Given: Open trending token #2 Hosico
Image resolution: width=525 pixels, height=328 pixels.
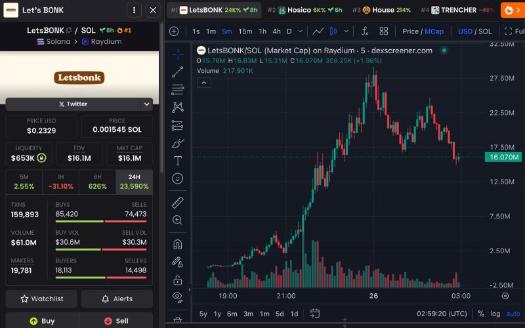Looking at the screenshot, I should tap(304, 10).
